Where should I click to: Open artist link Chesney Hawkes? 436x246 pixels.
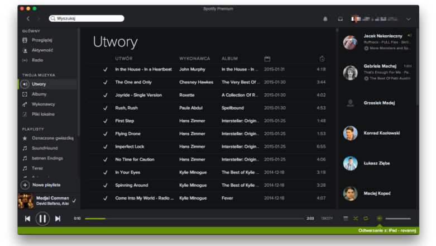(196, 82)
